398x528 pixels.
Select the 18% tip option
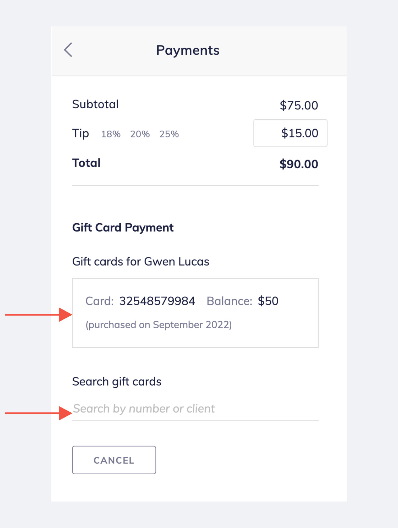click(x=110, y=134)
